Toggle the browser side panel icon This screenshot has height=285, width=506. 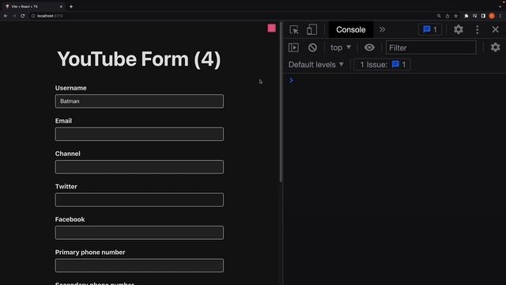pyautogui.click(x=483, y=16)
